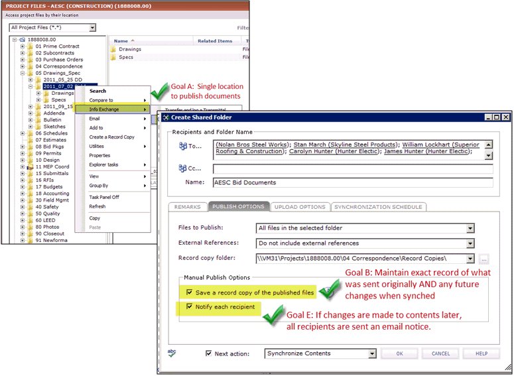Select Copy in the context menu

pos(113,218)
